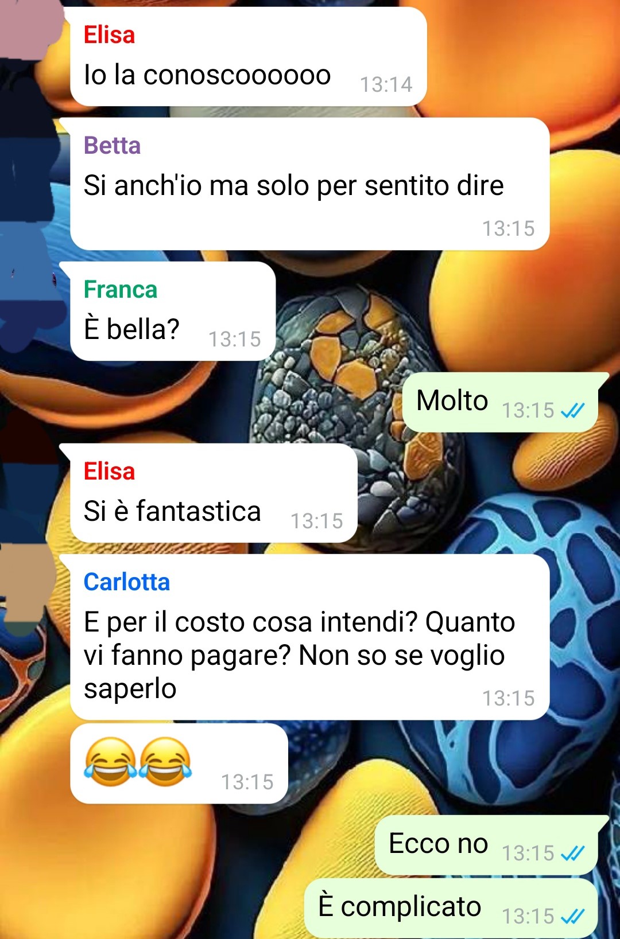Tap the 13:14 timestamp on Elisa's message
This screenshot has height=939, width=620.
(386, 85)
